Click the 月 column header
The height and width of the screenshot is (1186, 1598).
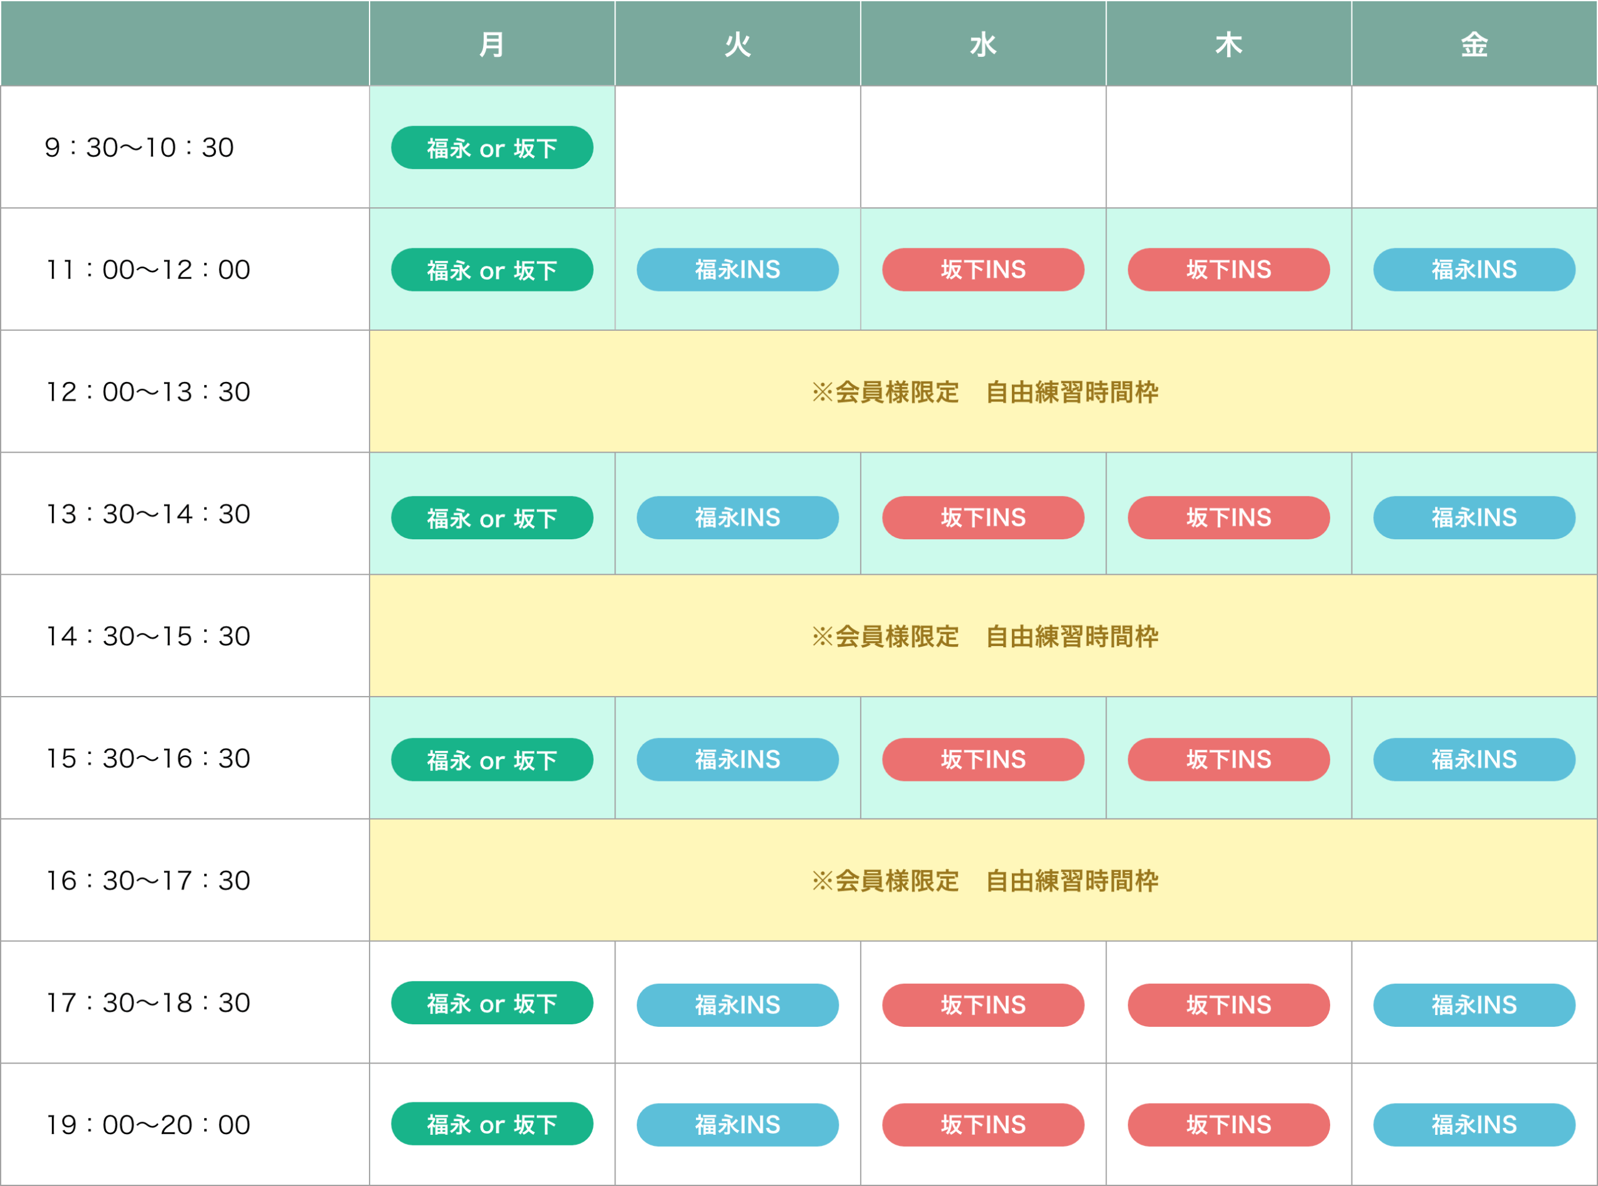click(492, 44)
